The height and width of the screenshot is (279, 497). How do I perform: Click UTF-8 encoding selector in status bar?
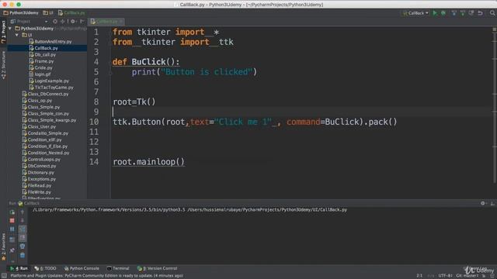tap(445, 276)
